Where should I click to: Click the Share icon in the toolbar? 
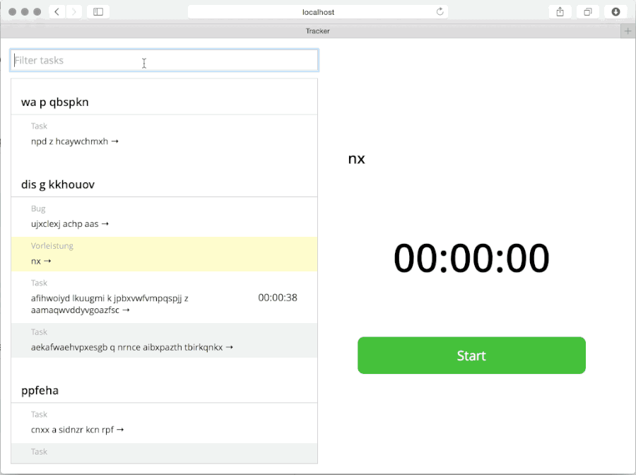[x=560, y=11]
